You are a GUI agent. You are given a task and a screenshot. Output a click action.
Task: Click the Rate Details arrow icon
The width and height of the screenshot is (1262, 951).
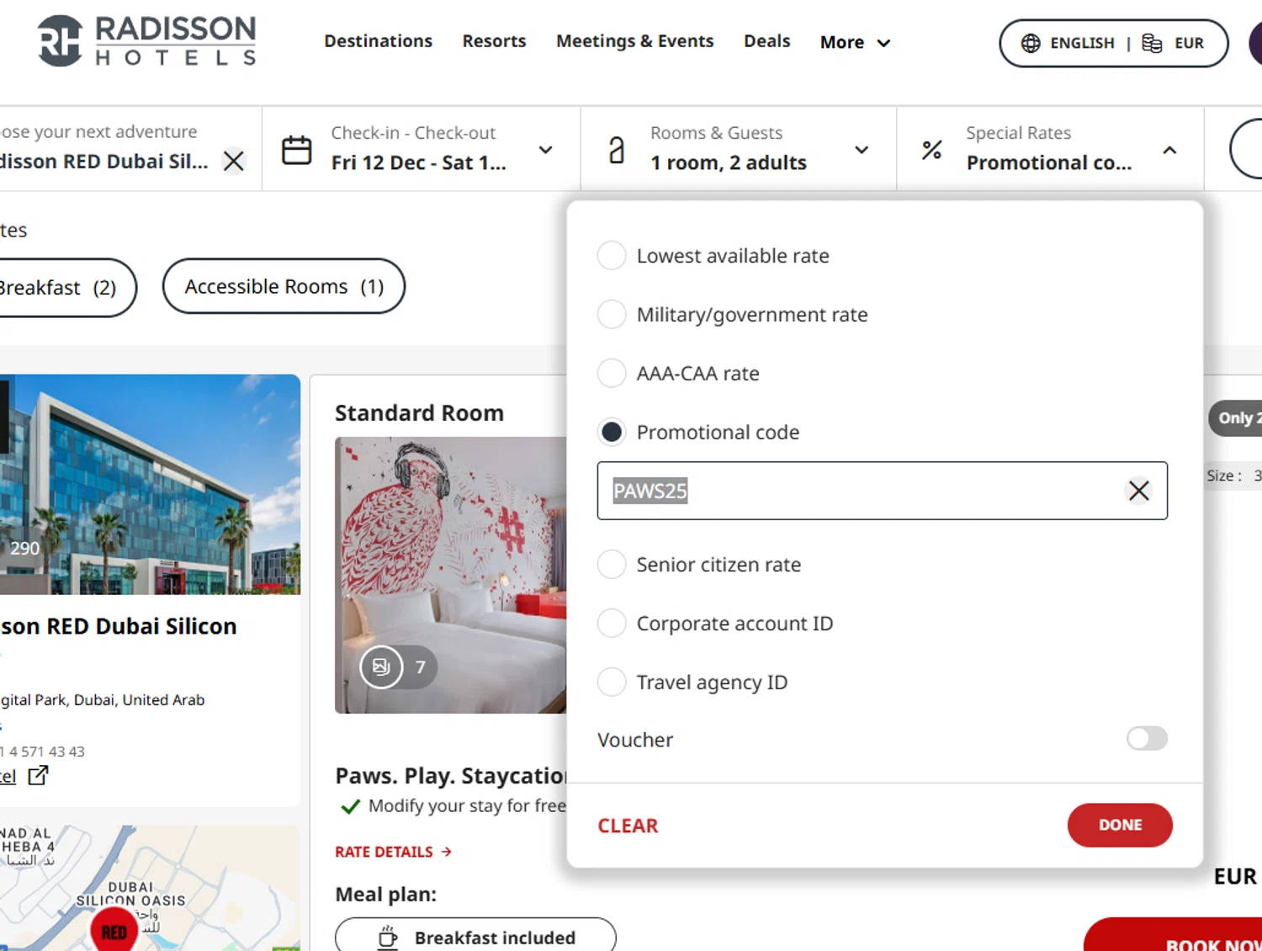[x=447, y=852]
